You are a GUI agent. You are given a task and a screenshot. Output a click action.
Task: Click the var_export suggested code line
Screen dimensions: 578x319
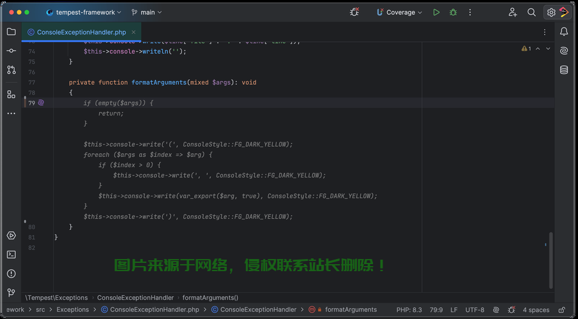238,196
